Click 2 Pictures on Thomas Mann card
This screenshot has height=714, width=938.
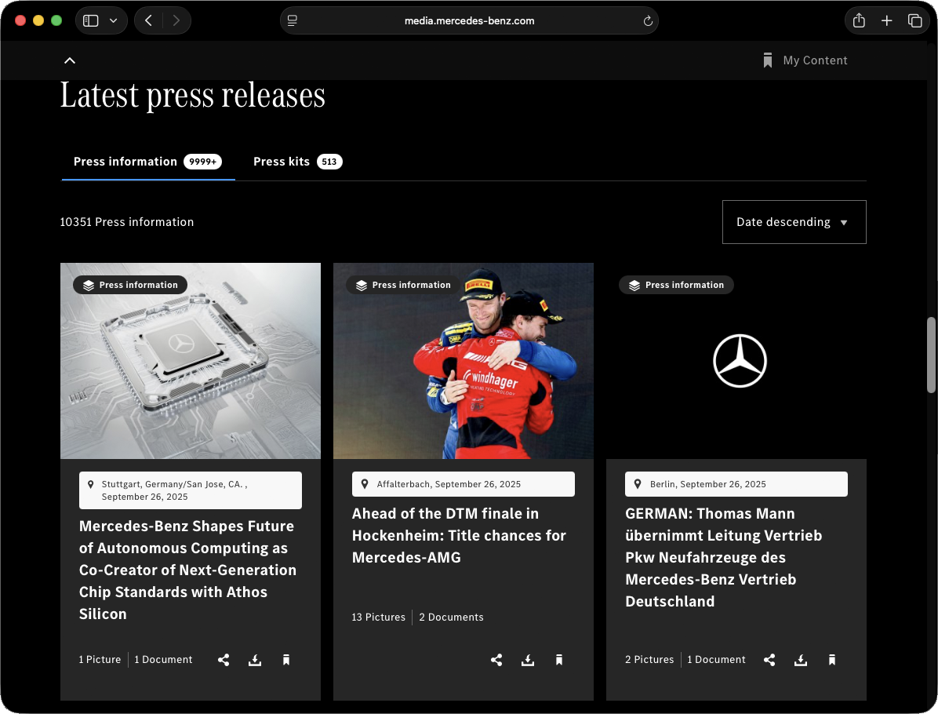(649, 660)
